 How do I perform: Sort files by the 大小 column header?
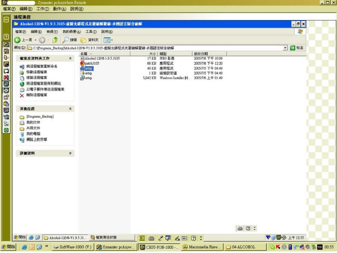tap(144, 54)
